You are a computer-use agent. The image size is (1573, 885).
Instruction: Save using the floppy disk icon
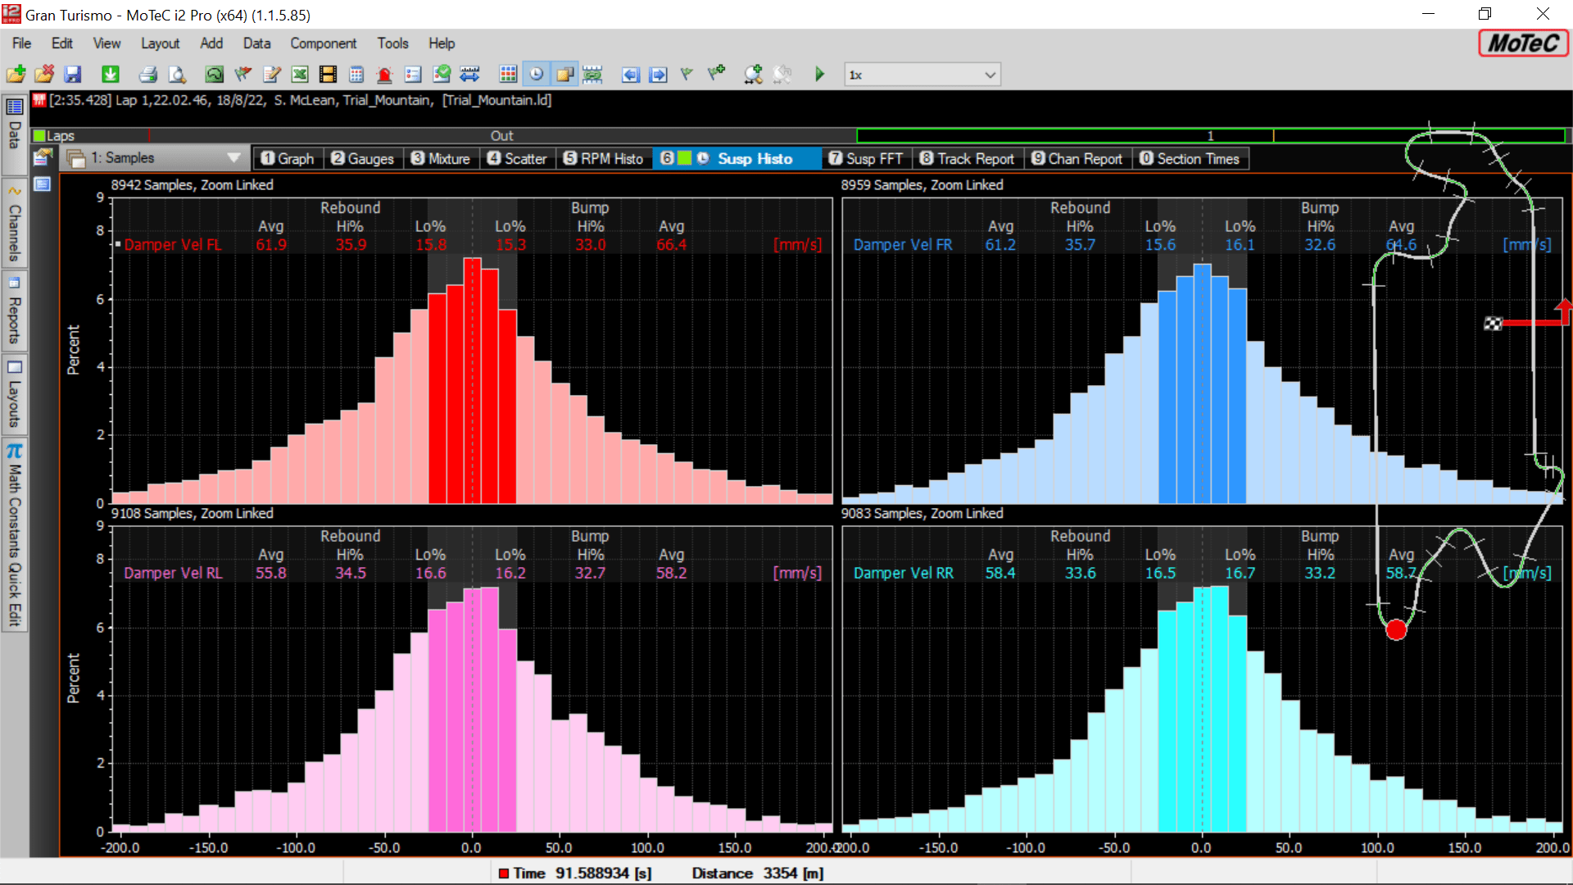[x=73, y=75]
